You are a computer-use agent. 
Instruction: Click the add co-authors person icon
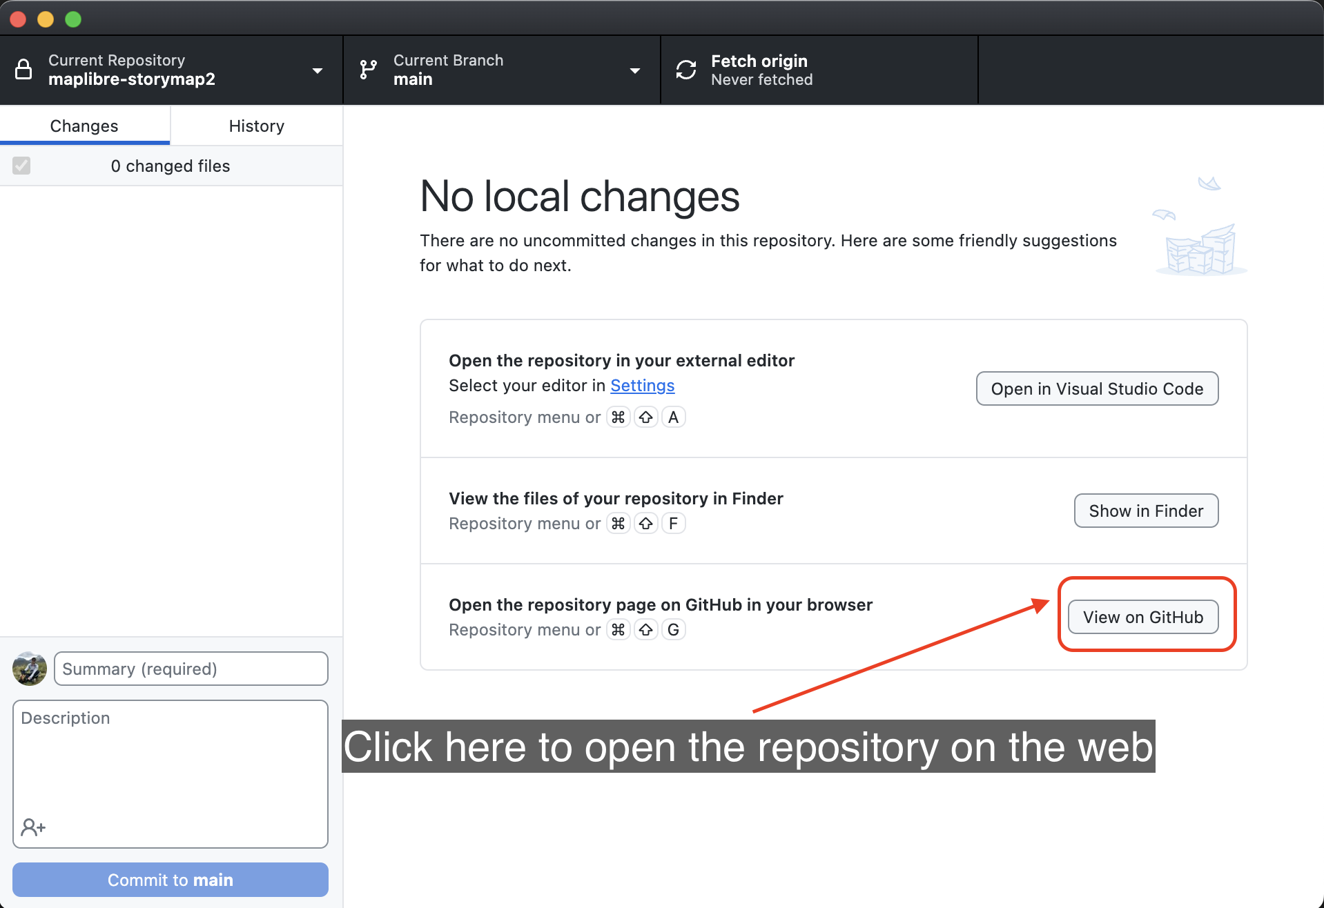[33, 826]
